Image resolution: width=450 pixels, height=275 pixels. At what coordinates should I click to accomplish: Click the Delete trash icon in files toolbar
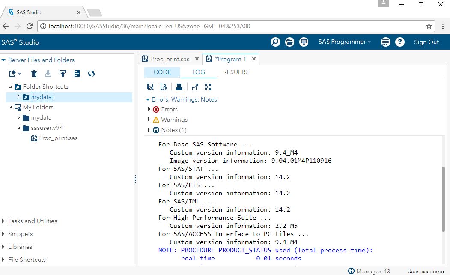tap(34, 74)
